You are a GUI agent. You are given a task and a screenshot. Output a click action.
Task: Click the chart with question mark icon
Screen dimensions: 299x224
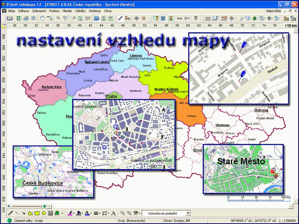[x=293, y=19]
